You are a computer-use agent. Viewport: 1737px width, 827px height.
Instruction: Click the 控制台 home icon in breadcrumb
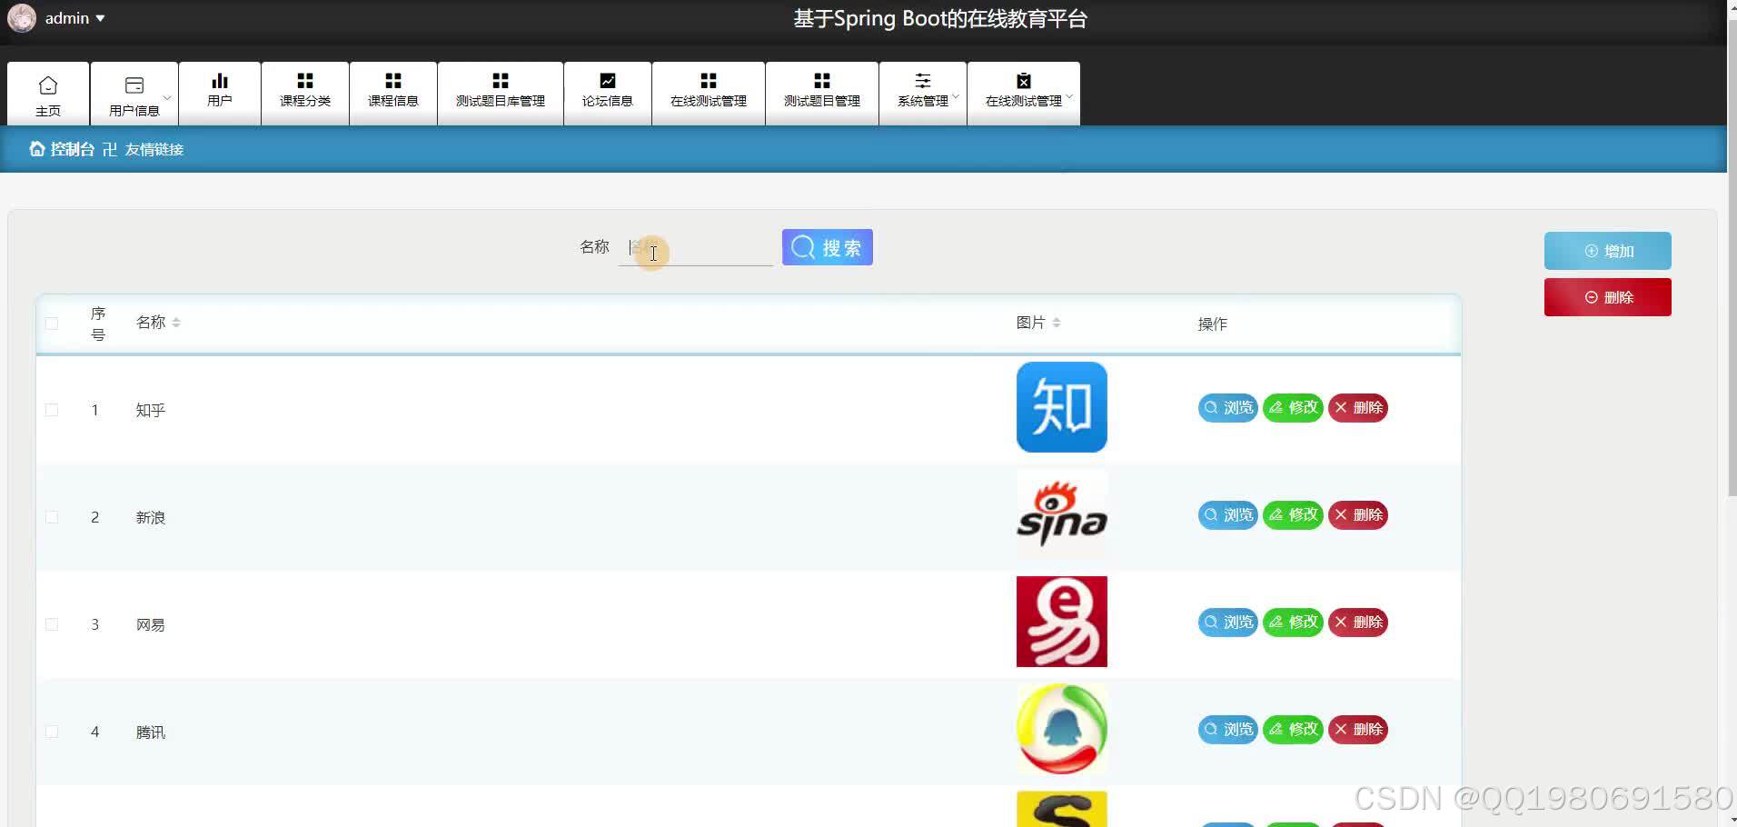coord(37,149)
